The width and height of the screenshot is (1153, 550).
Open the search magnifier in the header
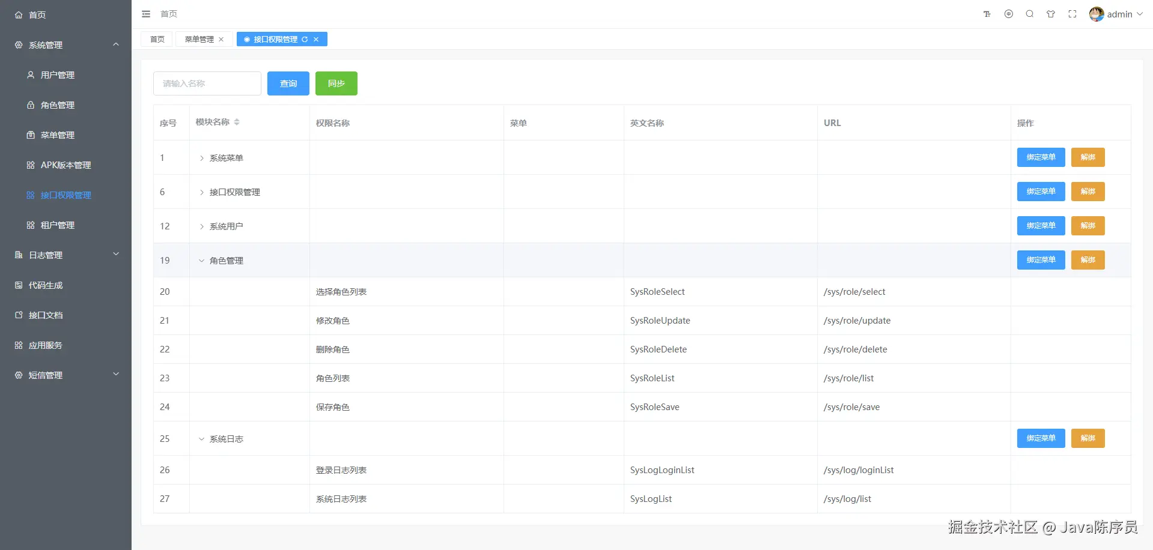coord(1030,14)
